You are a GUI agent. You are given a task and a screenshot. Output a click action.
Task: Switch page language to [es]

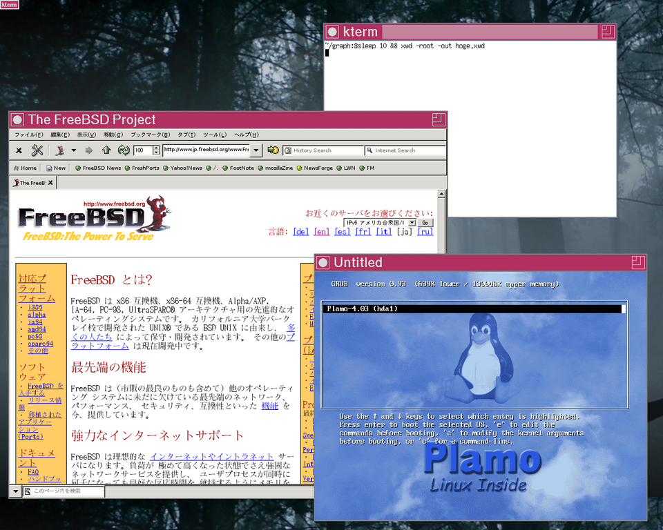coord(342,232)
